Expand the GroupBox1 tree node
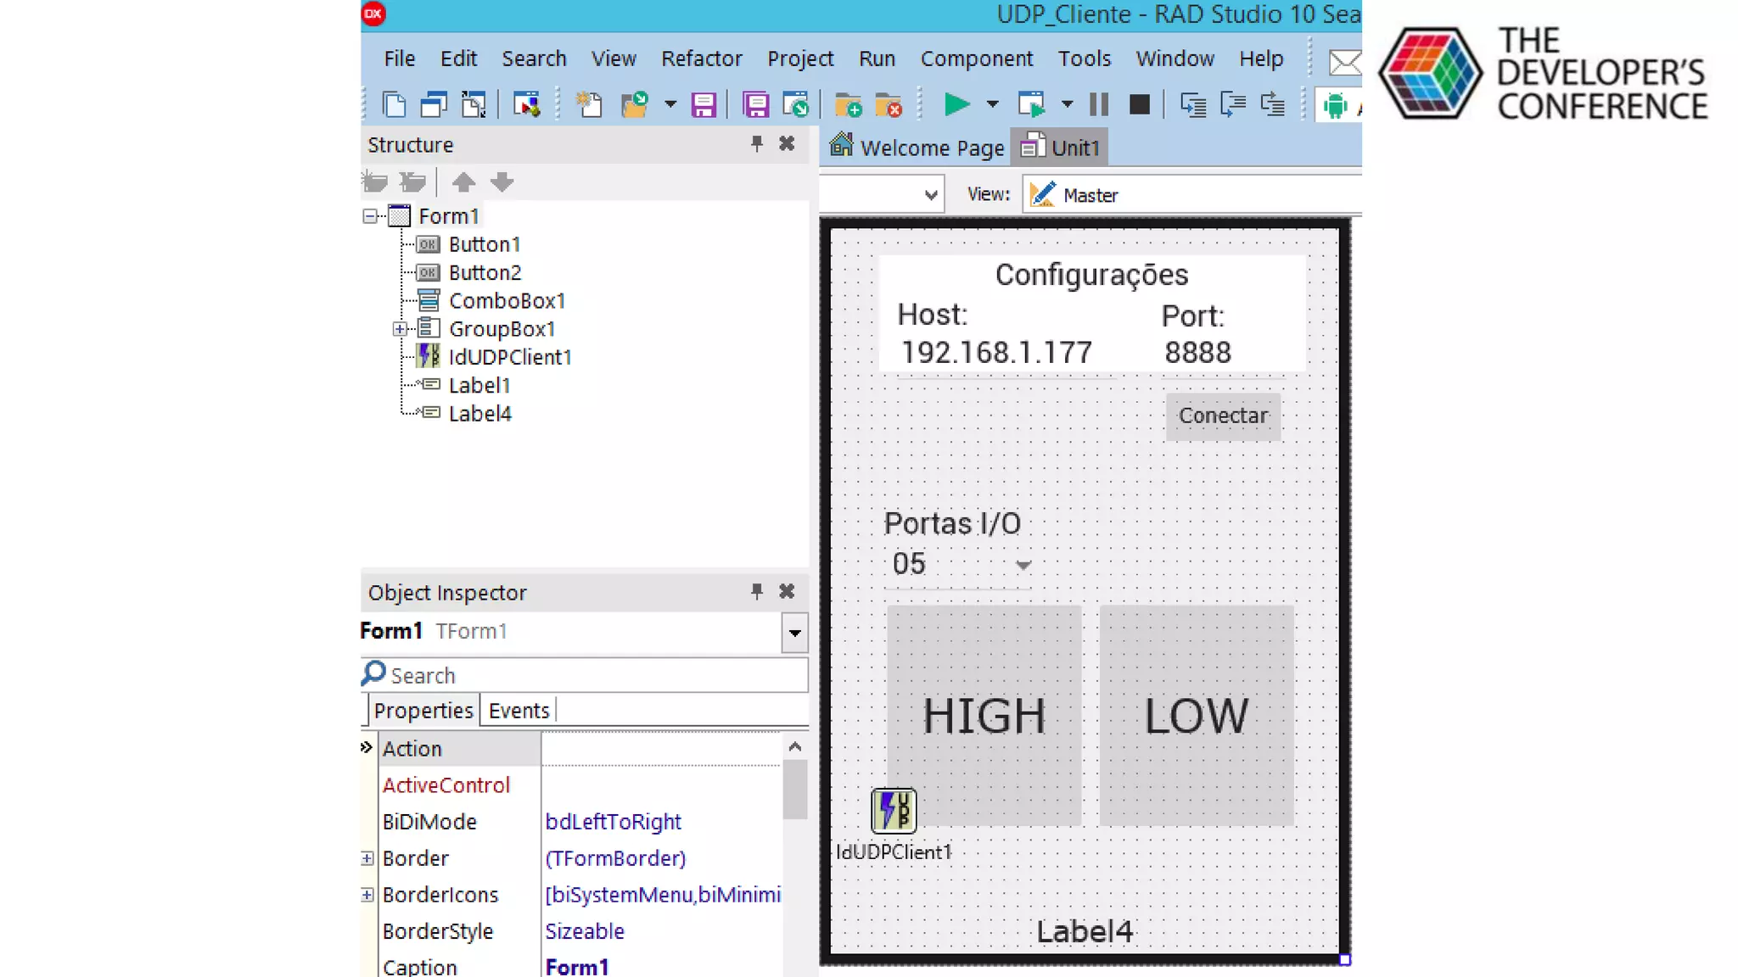Viewport: 1738px width, 977px height. pos(400,329)
